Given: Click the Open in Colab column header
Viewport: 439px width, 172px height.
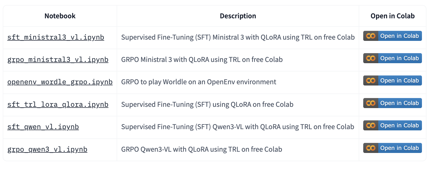Looking at the screenshot, I should (x=392, y=16).
